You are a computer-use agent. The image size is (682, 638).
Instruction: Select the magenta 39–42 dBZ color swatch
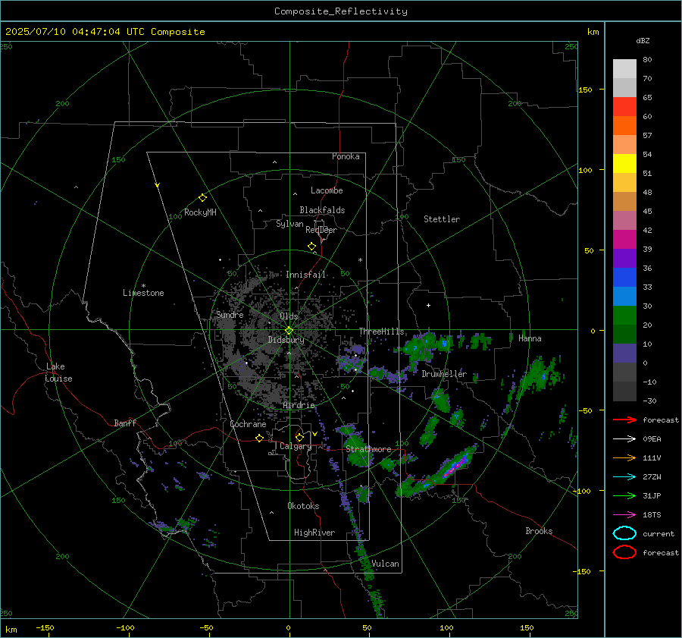(x=624, y=239)
